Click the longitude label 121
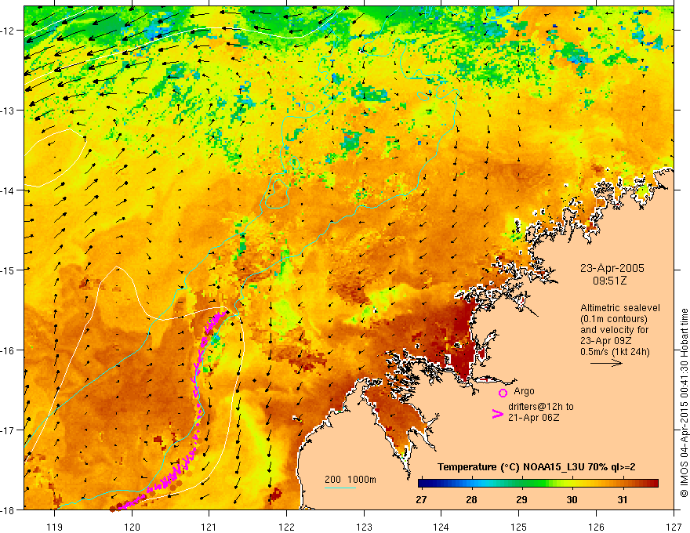 (209, 527)
